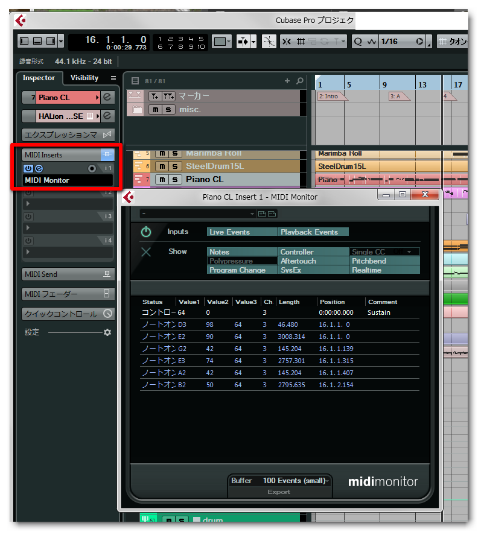This screenshot has height=538, width=484.
Task: Solo the misc. folder track
Action: pyautogui.click(x=168, y=109)
